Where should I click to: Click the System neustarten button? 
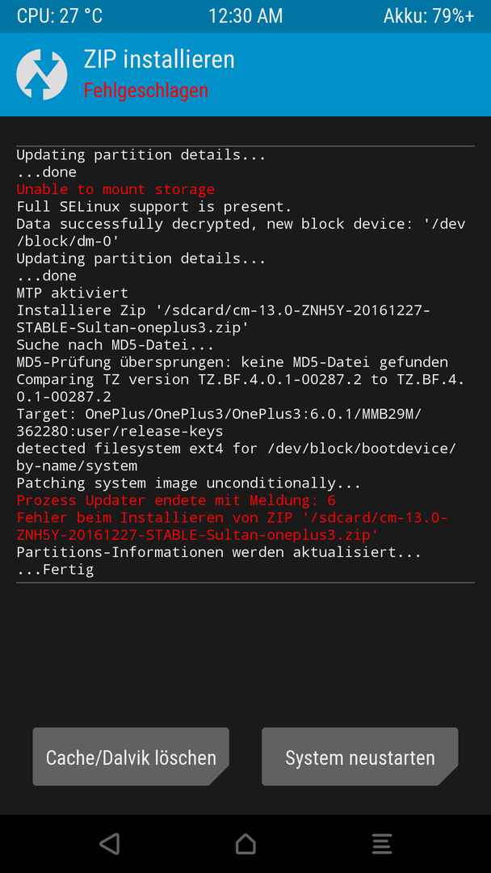[x=359, y=757]
